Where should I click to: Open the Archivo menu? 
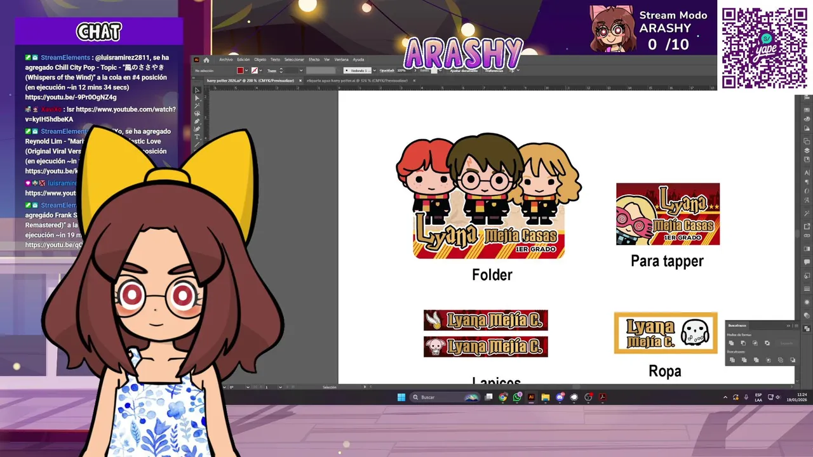tap(226, 60)
